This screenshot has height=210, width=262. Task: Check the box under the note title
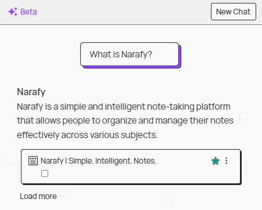45,173
